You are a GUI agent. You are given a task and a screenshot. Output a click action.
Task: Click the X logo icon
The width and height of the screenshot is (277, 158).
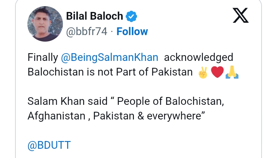click(x=241, y=15)
